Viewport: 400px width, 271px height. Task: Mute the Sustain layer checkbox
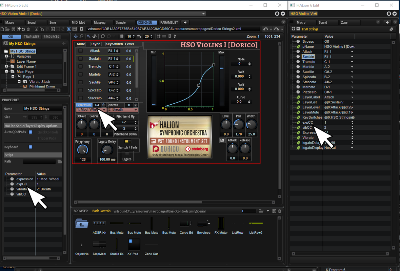click(81, 59)
